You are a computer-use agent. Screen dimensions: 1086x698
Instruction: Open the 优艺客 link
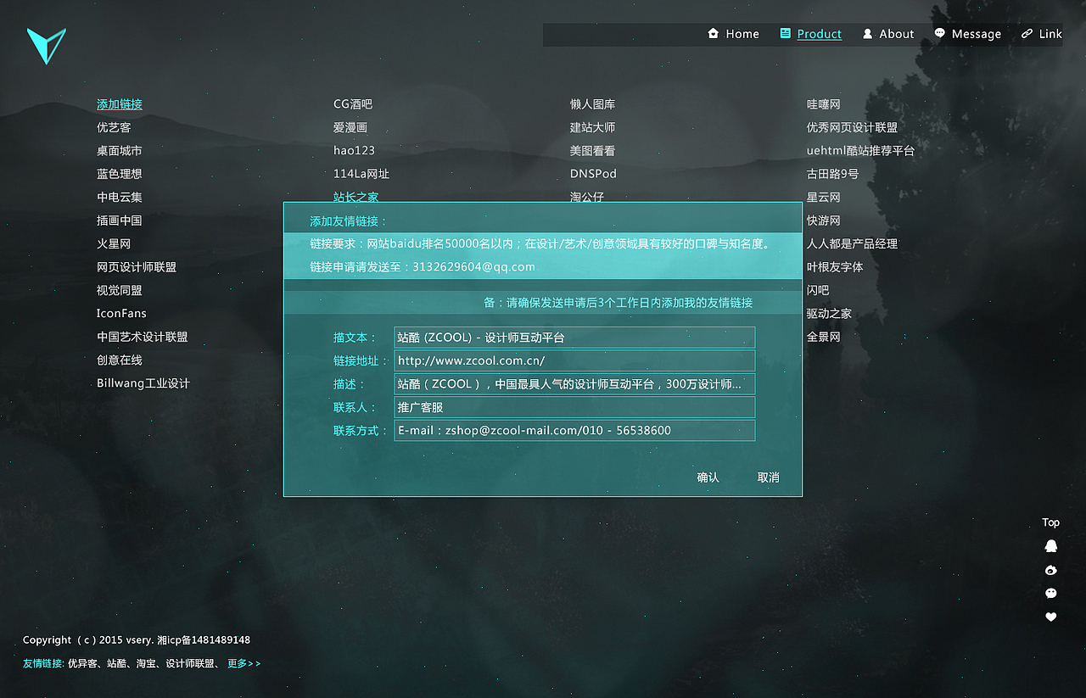click(114, 127)
